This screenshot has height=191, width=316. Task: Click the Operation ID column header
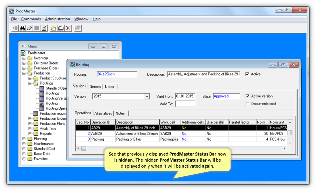103,122
